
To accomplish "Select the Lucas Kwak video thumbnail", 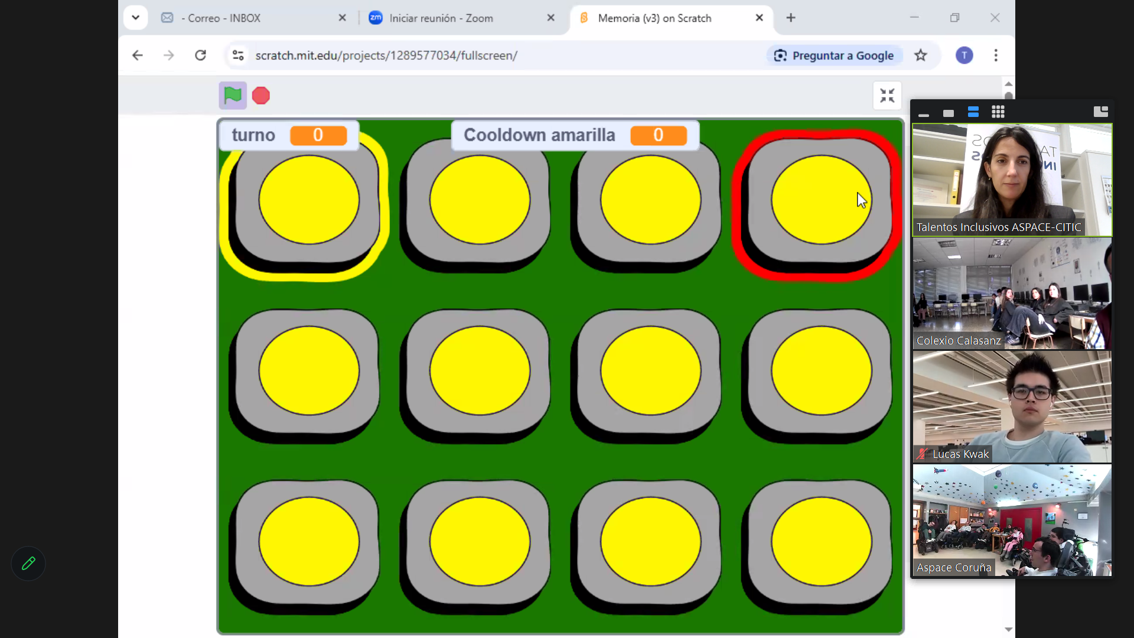I will 1012,406.
